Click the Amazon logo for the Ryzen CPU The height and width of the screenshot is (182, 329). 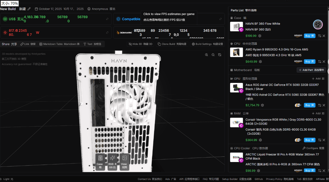tap(298, 61)
